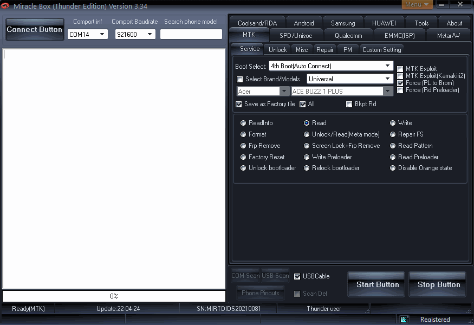
Task: Open the Misc sub-tab
Action: point(302,50)
